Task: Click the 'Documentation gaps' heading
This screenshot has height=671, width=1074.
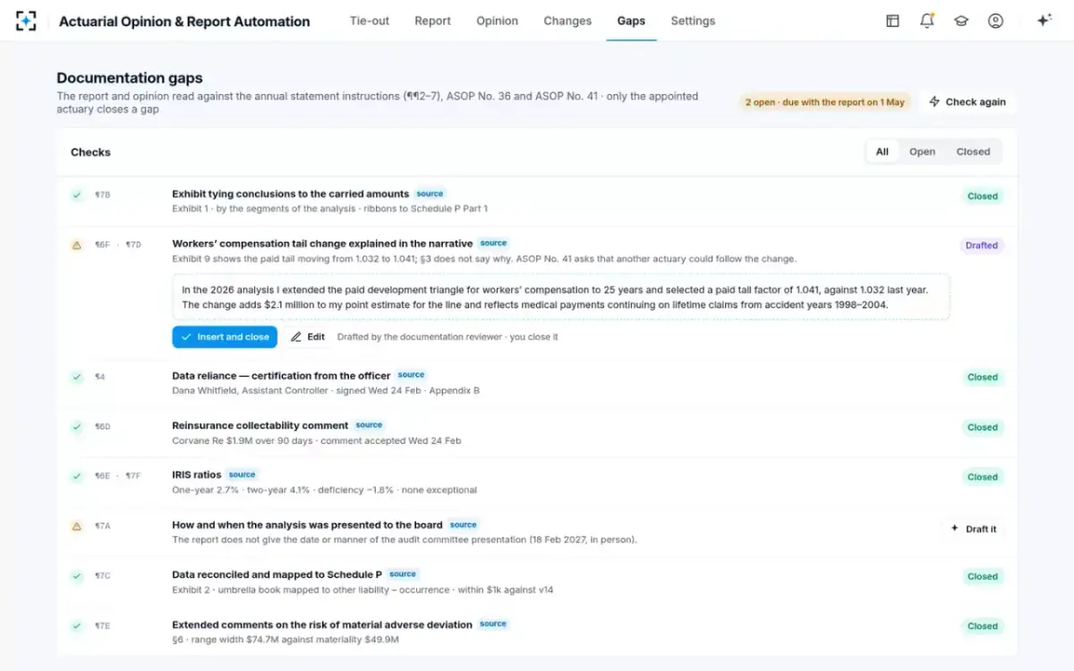Action: (x=129, y=79)
